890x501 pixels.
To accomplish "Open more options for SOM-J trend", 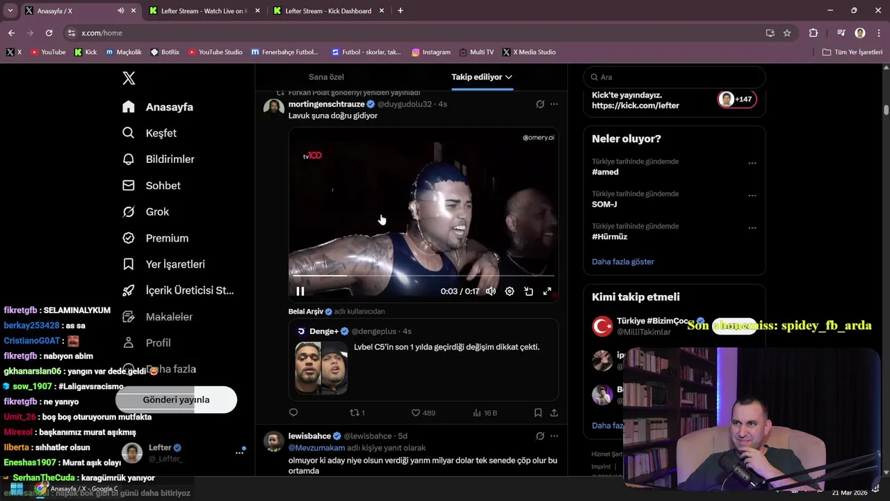I will tap(752, 196).
